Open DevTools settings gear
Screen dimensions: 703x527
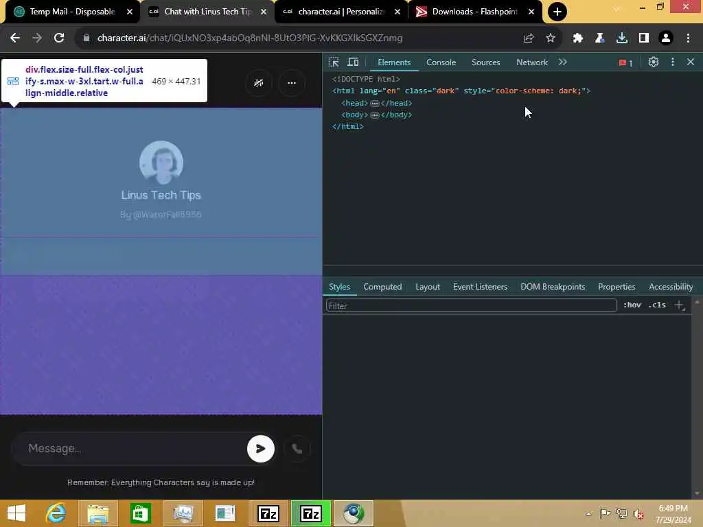654,62
